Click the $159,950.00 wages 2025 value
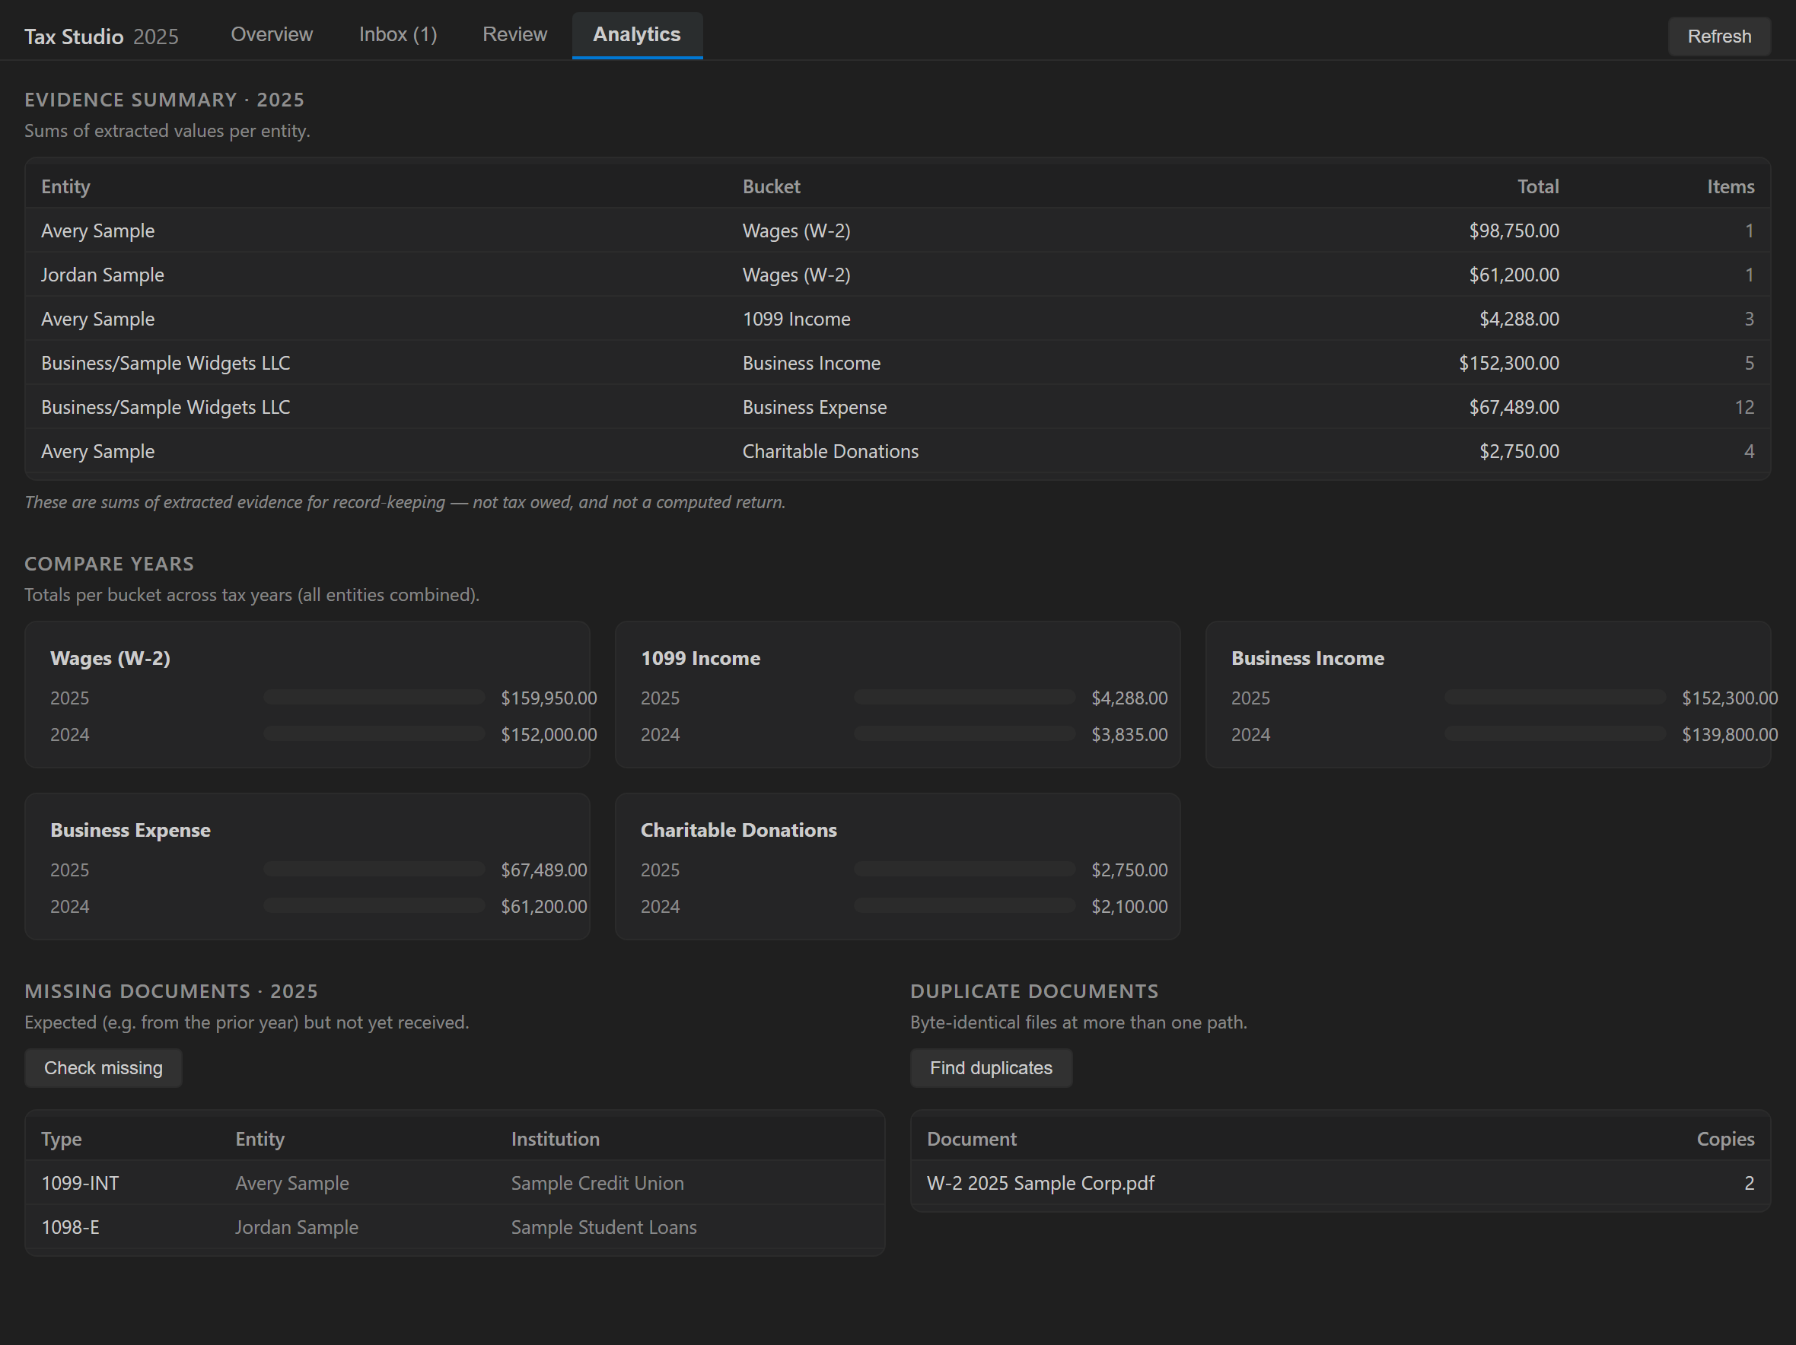Image resolution: width=1796 pixels, height=1345 pixels. coord(549,698)
